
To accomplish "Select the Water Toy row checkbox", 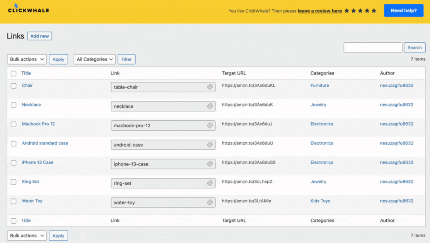I will [14, 201].
